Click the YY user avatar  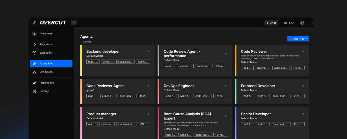[302, 23]
